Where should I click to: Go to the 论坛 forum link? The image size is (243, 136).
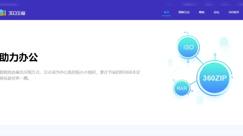tap(217, 12)
